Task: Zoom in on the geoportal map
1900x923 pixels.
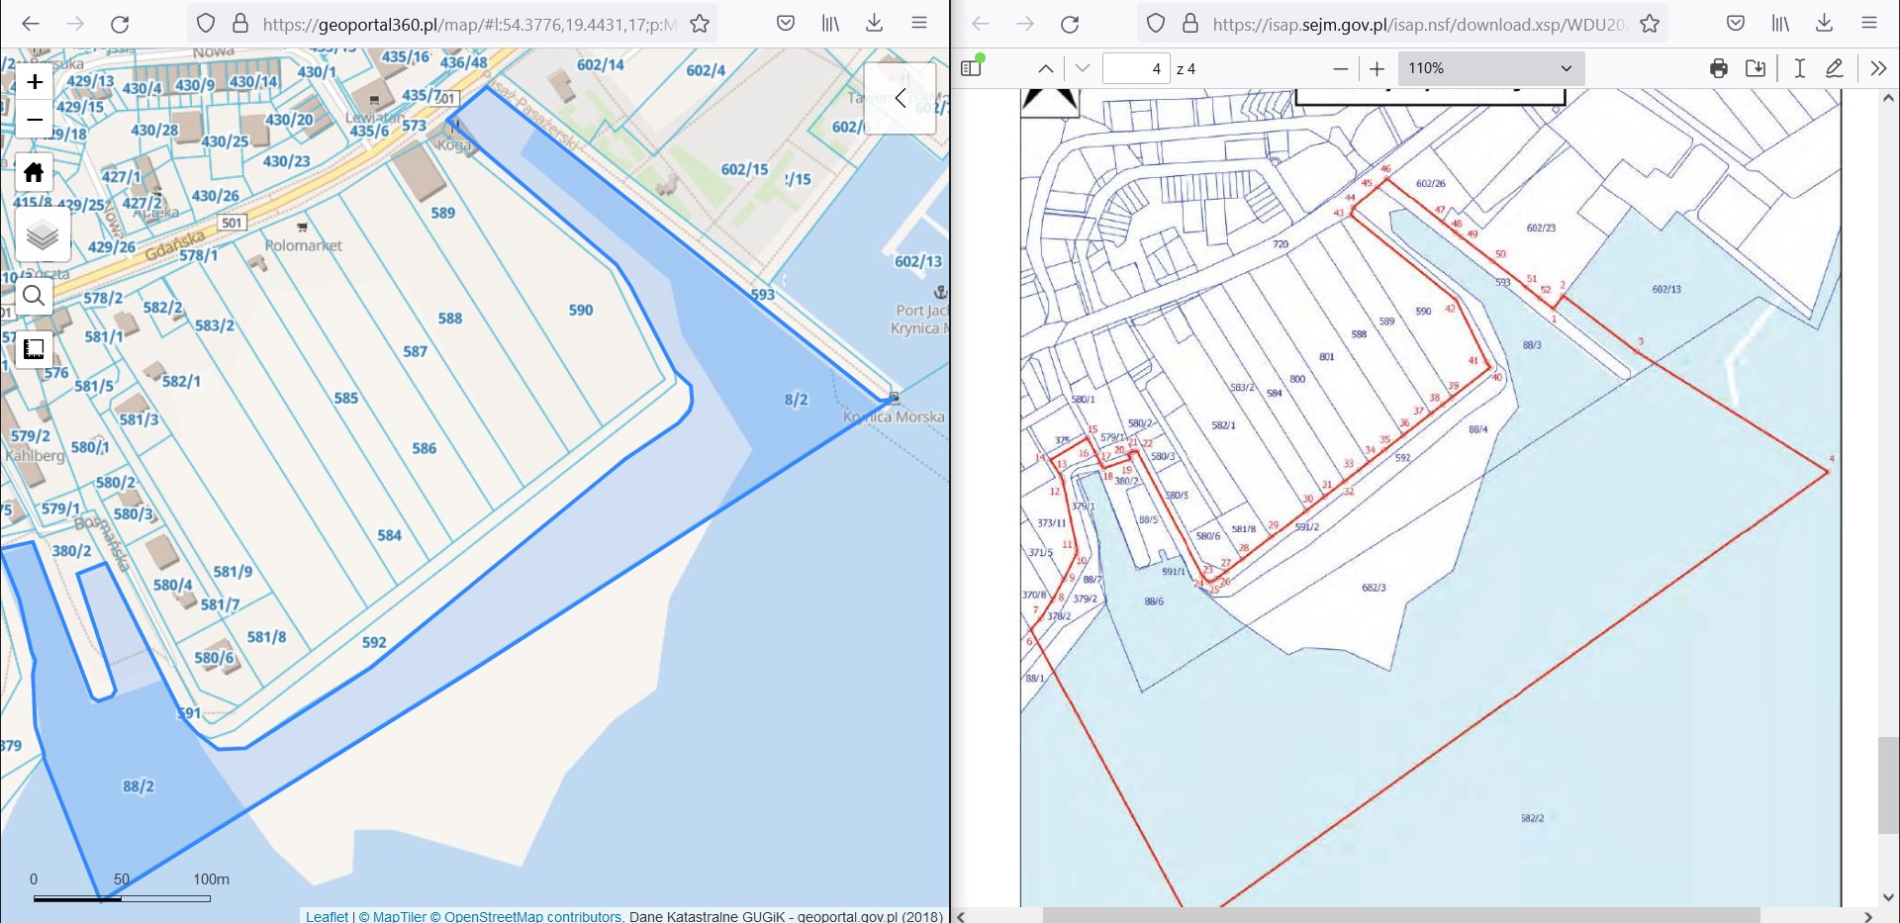Action: (x=35, y=82)
